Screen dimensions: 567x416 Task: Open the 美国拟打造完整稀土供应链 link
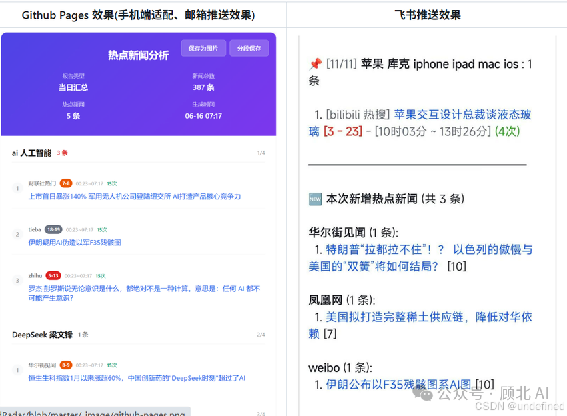coord(420,325)
